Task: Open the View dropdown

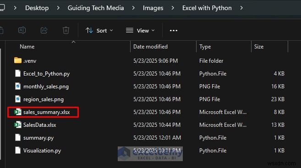Action: click(x=140, y=31)
